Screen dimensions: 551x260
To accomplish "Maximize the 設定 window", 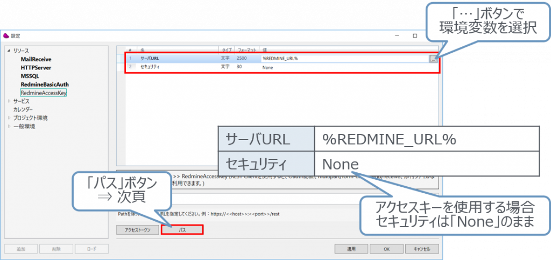I will tap(414, 36).
